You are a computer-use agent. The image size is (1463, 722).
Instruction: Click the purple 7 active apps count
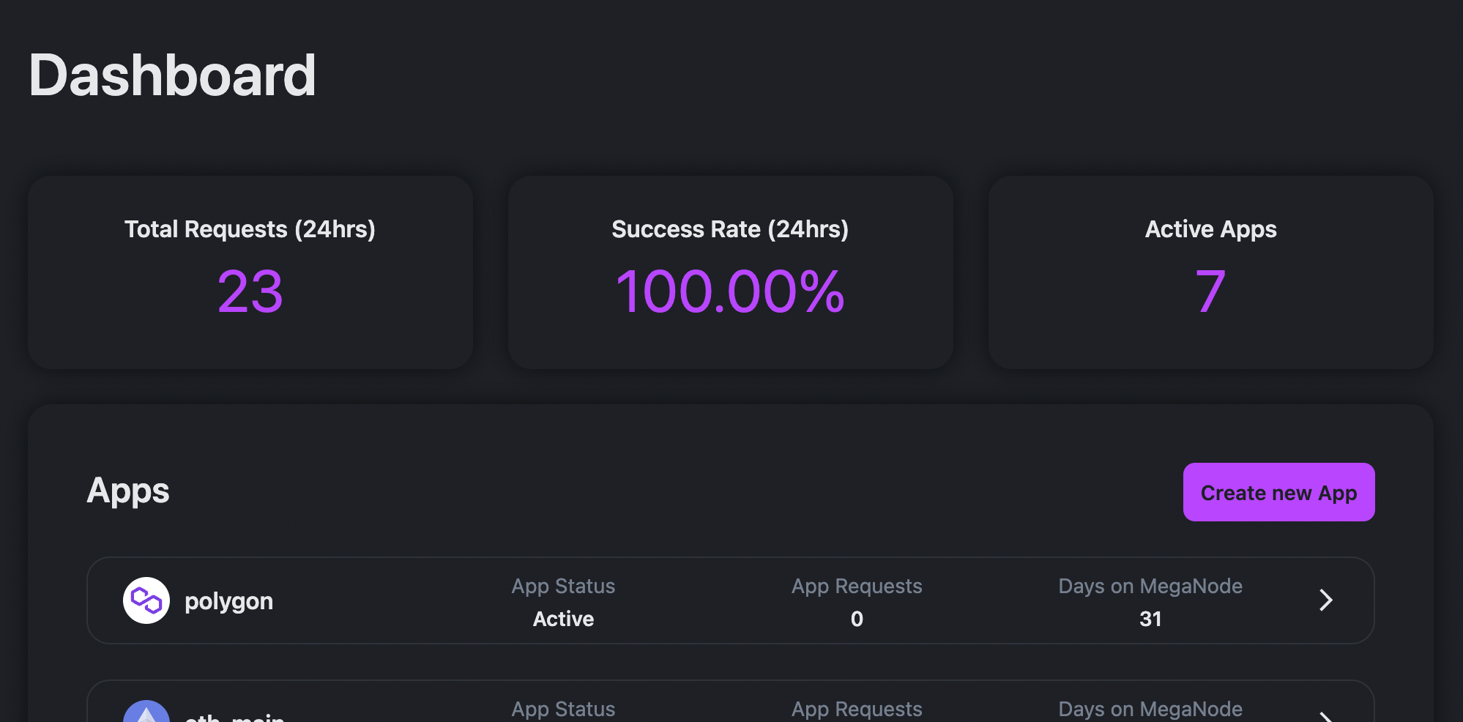pos(1210,291)
